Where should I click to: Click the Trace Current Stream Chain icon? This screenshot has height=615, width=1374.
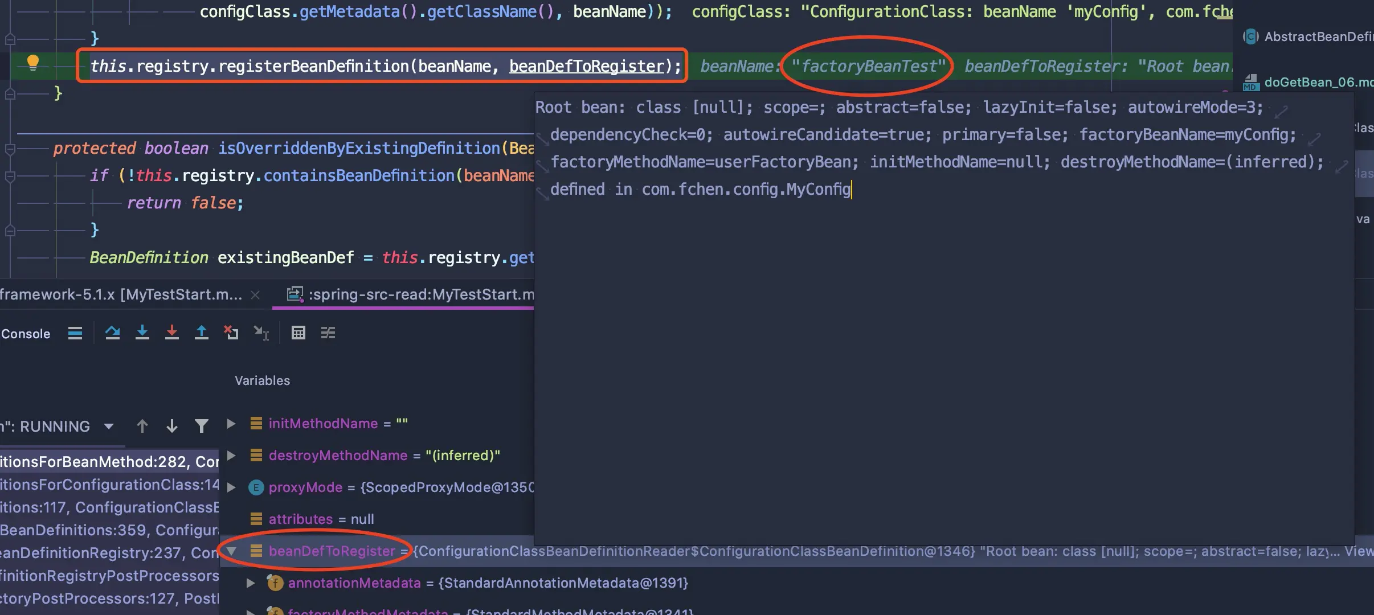[328, 333]
